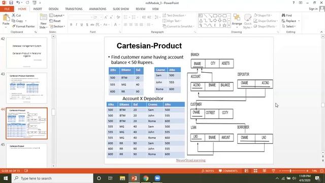Image resolution: width=325 pixels, height=183 pixels.
Task: Open the FILE tab
Action: pyautogui.click(x=7, y=9)
